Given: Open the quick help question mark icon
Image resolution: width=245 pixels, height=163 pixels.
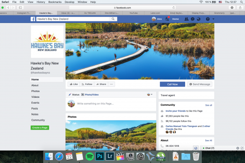Looking at the screenshot, I should [x=208, y=19].
